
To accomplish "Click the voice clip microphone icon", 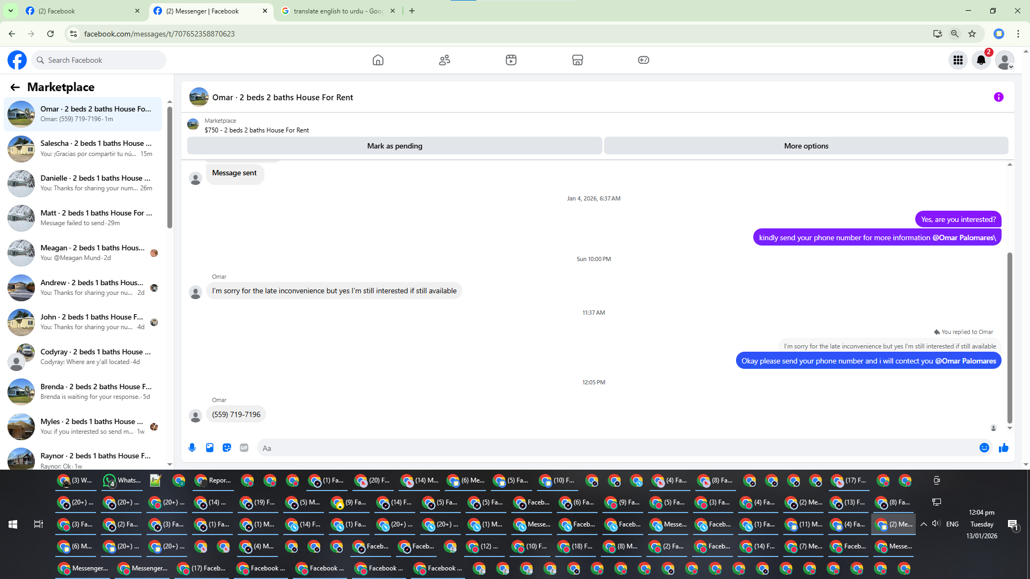I will (192, 448).
